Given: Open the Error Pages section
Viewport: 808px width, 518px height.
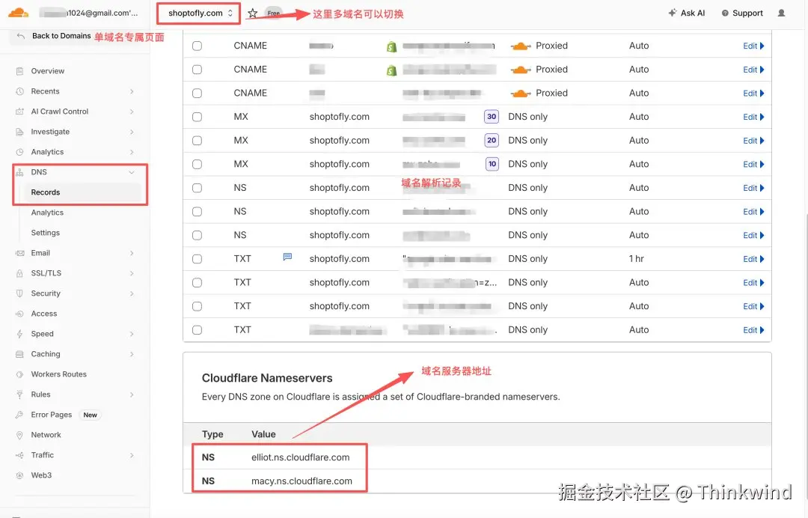Looking at the screenshot, I should coord(52,415).
